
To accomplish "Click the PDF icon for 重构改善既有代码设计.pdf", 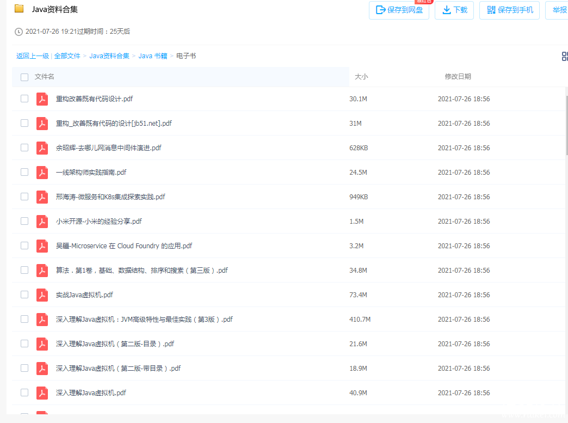I will pos(42,99).
